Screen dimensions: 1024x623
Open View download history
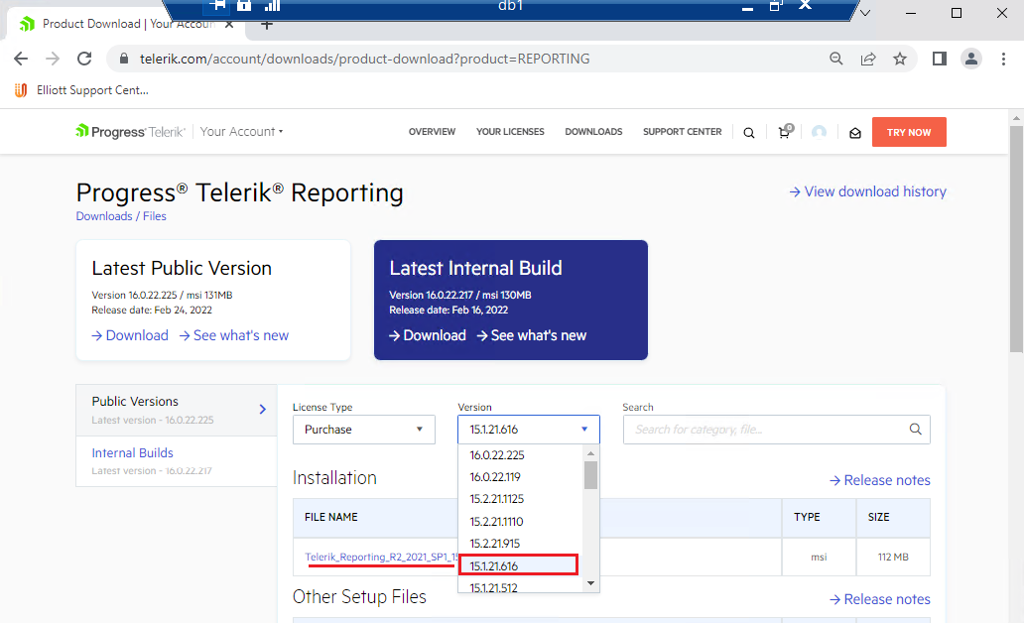868,191
